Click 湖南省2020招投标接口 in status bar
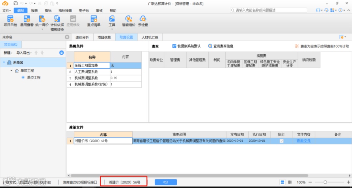The image size is (352, 188). (x=80, y=182)
